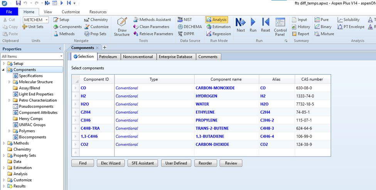The width and height of the screenshot is (376, 190).
Task: Switch to the Resources ribbon tab
Action: [x=98, y=12]
